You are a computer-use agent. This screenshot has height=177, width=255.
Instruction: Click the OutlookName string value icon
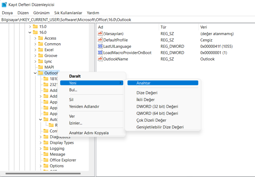(x=100, y=59)
